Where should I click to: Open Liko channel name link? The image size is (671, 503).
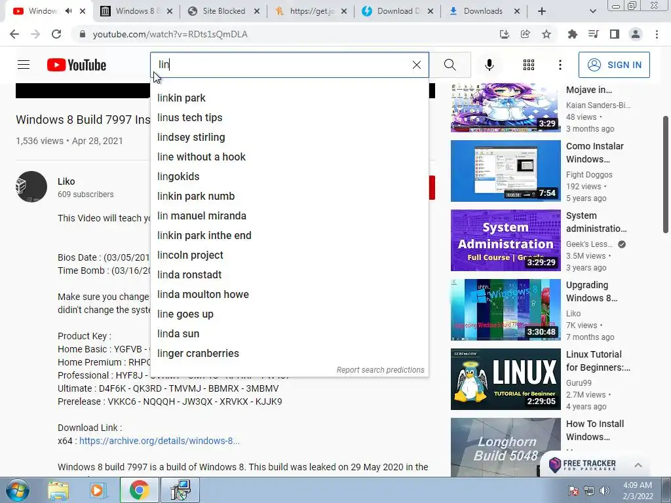tap(66, 181)
